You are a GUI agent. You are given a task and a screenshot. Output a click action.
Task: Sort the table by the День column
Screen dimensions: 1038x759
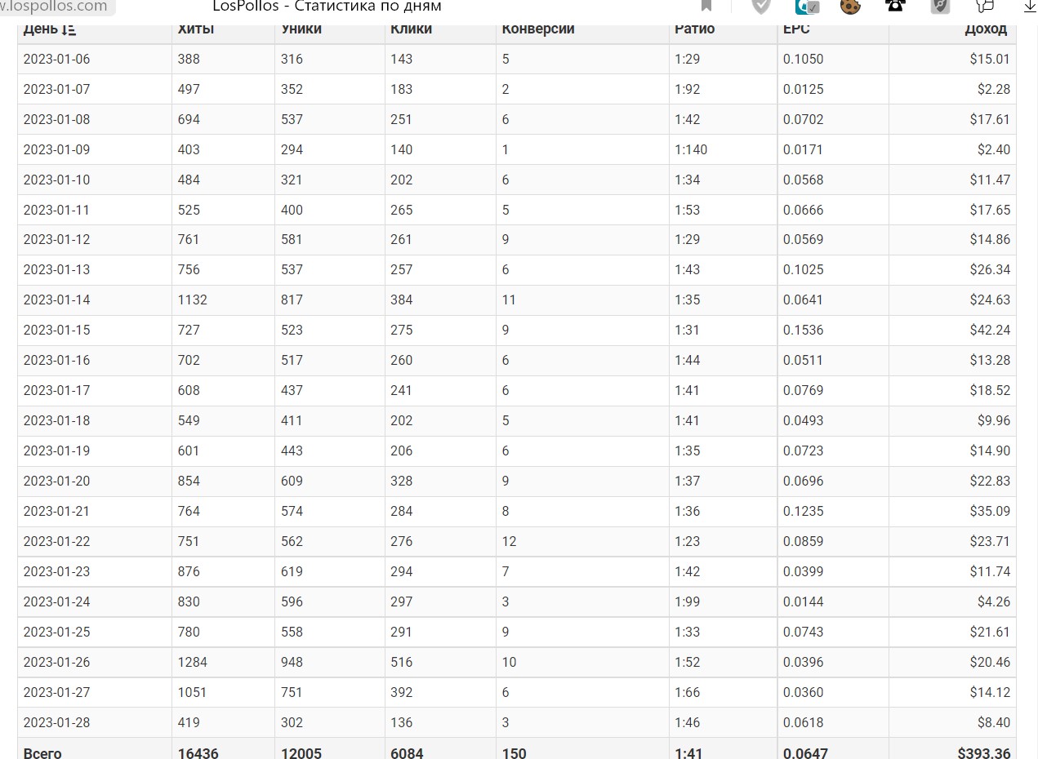(x=50, y=29)
